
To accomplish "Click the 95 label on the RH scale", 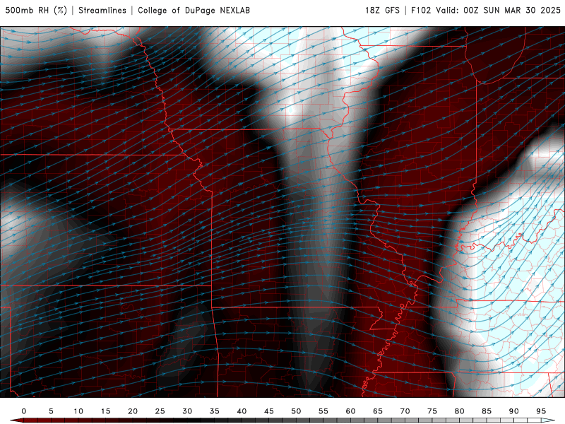I will pos(541,411).
